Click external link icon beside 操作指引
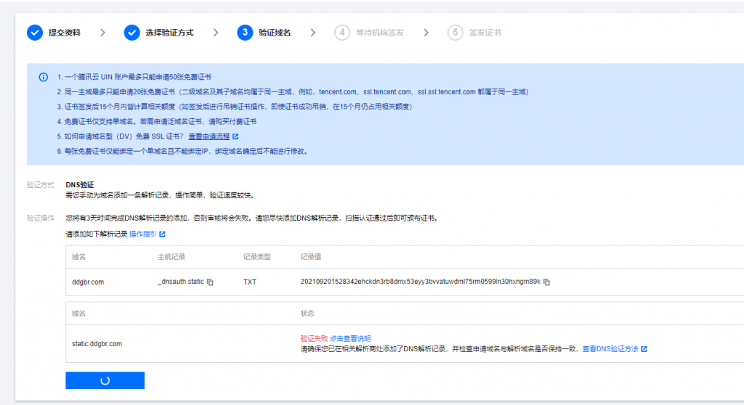The width and height of the screenshot is (744, 405). [162, 234]
